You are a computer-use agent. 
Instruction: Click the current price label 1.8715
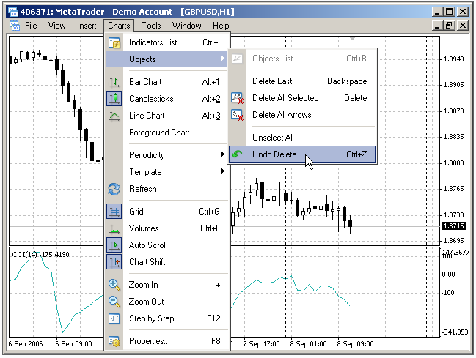click(x=453, y=225)
